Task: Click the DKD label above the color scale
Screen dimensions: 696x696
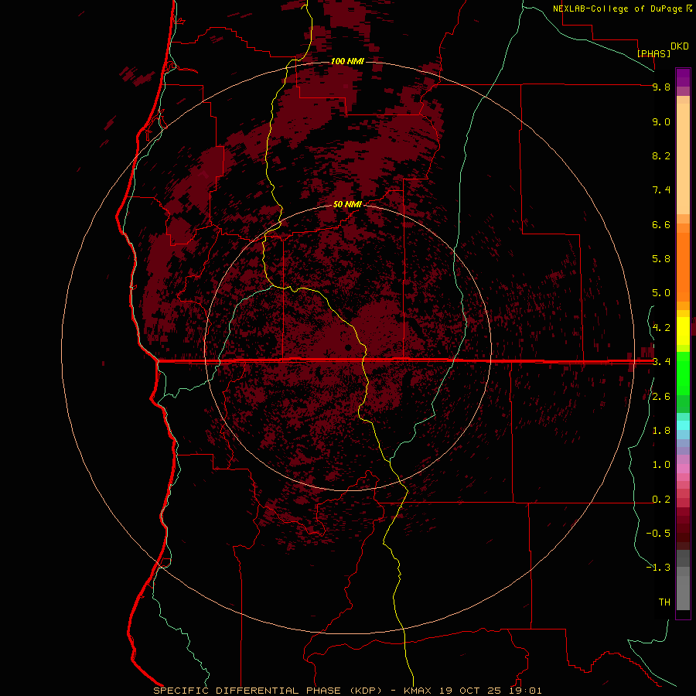Action: pos(680,46)
